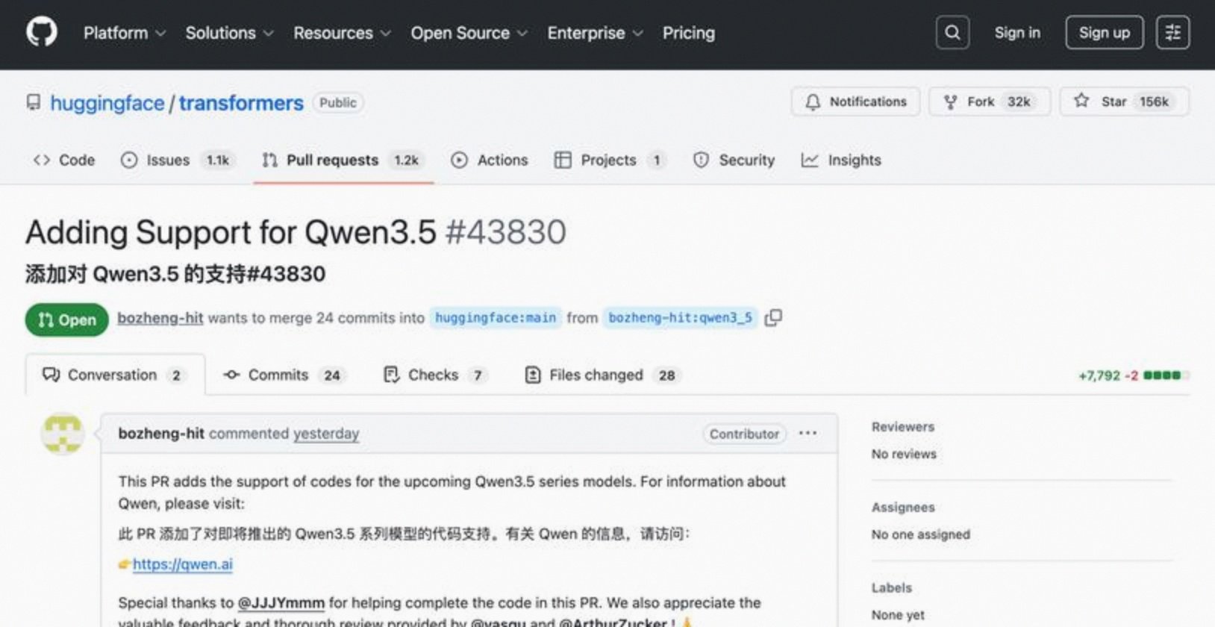Select the Conversation tab

click(115, 375)
